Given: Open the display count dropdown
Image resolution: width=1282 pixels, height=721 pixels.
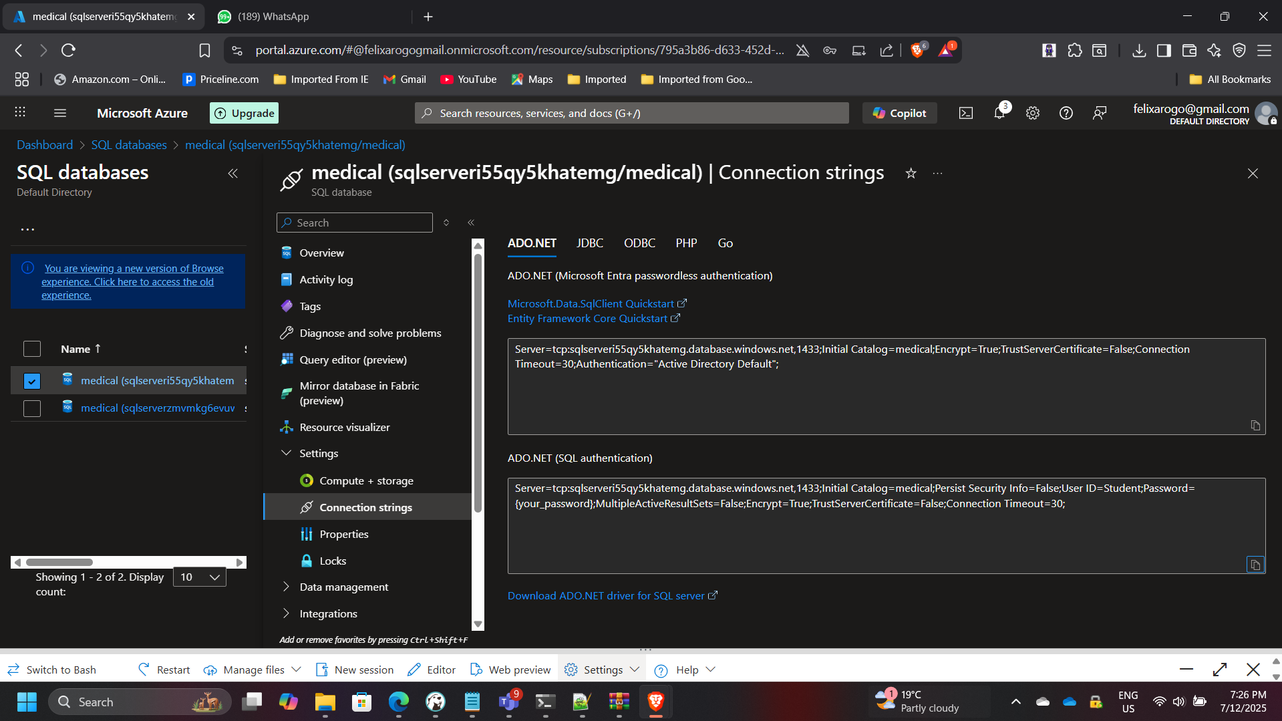Looking at the screenshot, I should [198, 576].
